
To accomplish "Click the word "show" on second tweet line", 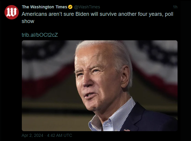I will (28, 21).
